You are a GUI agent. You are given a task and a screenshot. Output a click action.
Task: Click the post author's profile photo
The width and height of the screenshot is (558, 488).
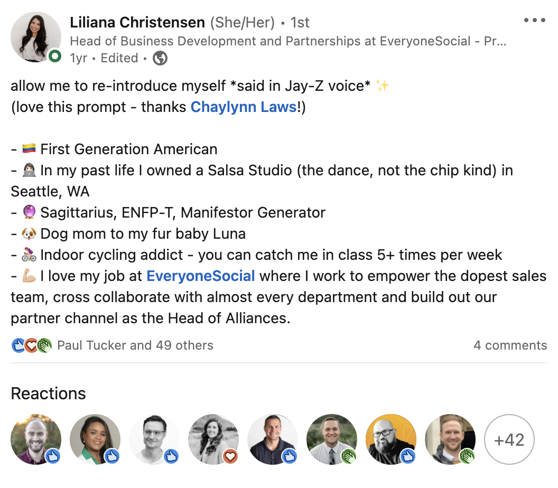[36, 37]
